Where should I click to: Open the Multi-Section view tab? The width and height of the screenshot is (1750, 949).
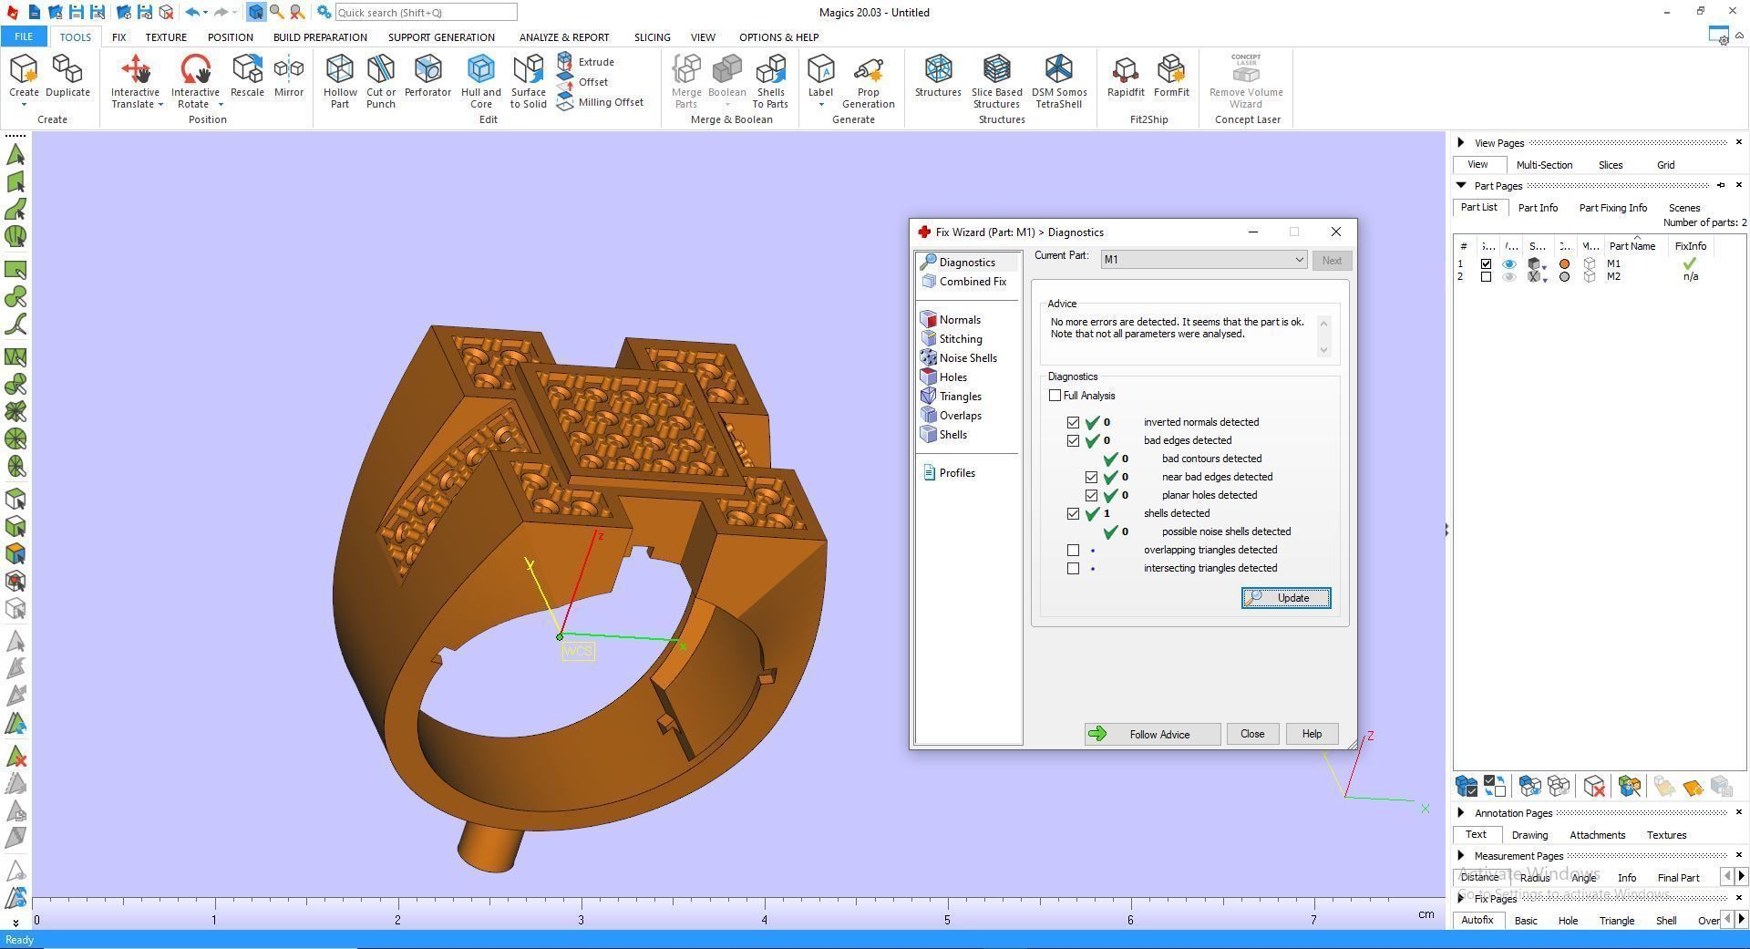coord(1544,165)
